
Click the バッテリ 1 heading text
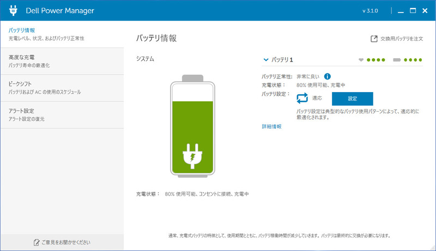[x=282, y=60]
